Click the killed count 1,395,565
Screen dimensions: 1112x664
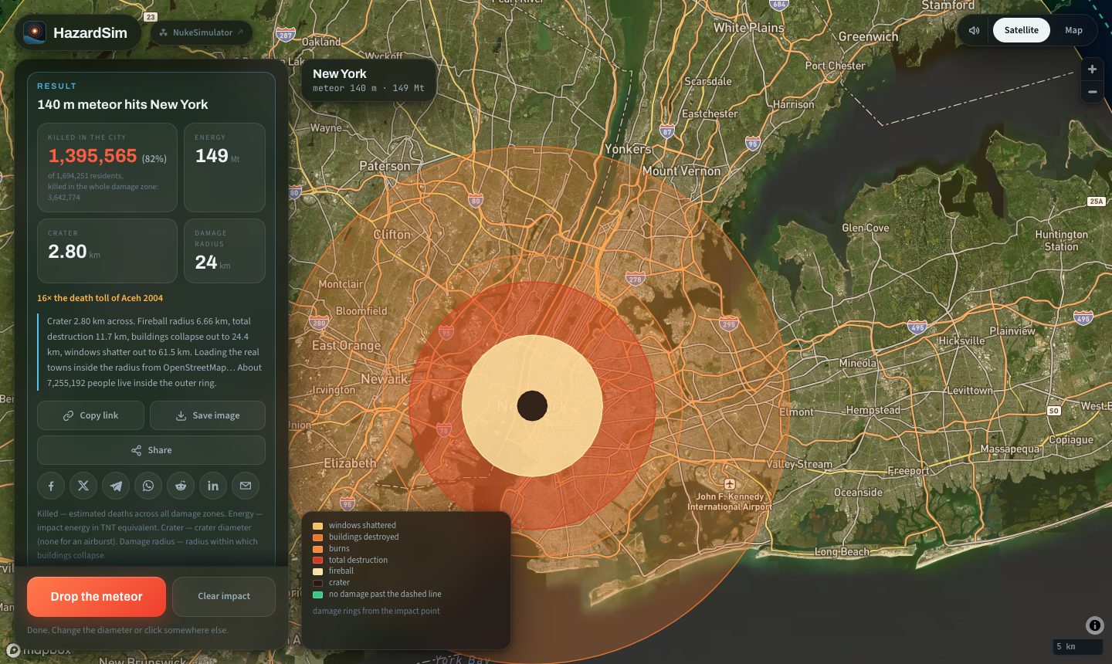[x=93, y=156]
